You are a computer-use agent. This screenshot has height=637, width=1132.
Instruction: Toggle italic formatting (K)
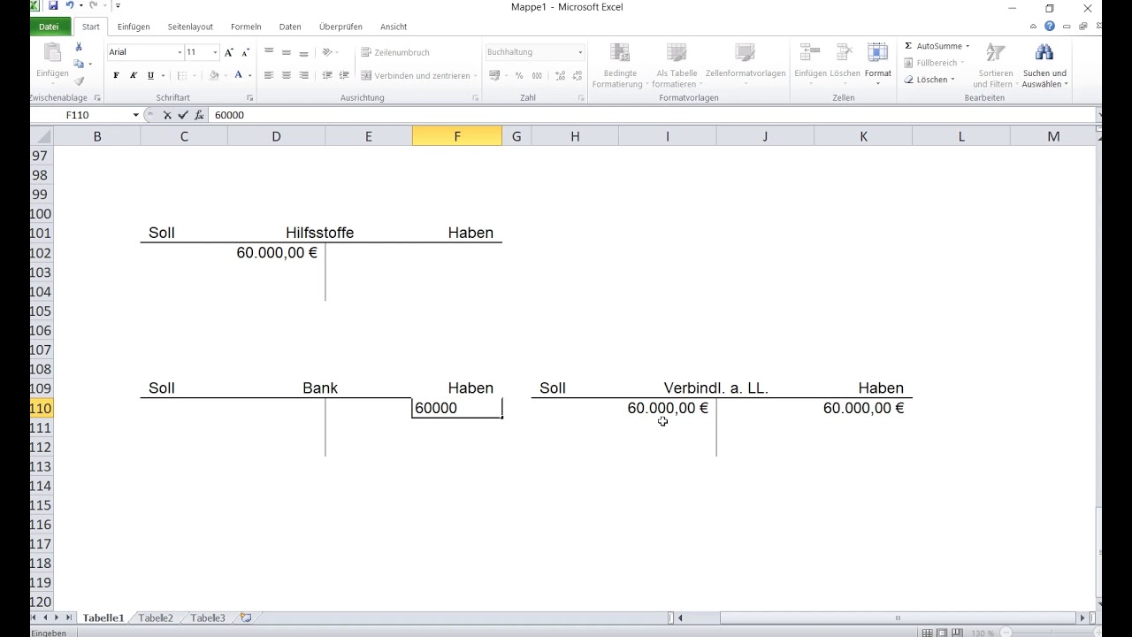pos(134,76)
